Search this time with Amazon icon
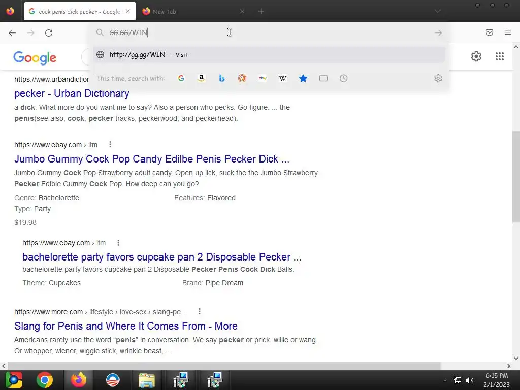The image size is (520, 390). click(201, 78)
